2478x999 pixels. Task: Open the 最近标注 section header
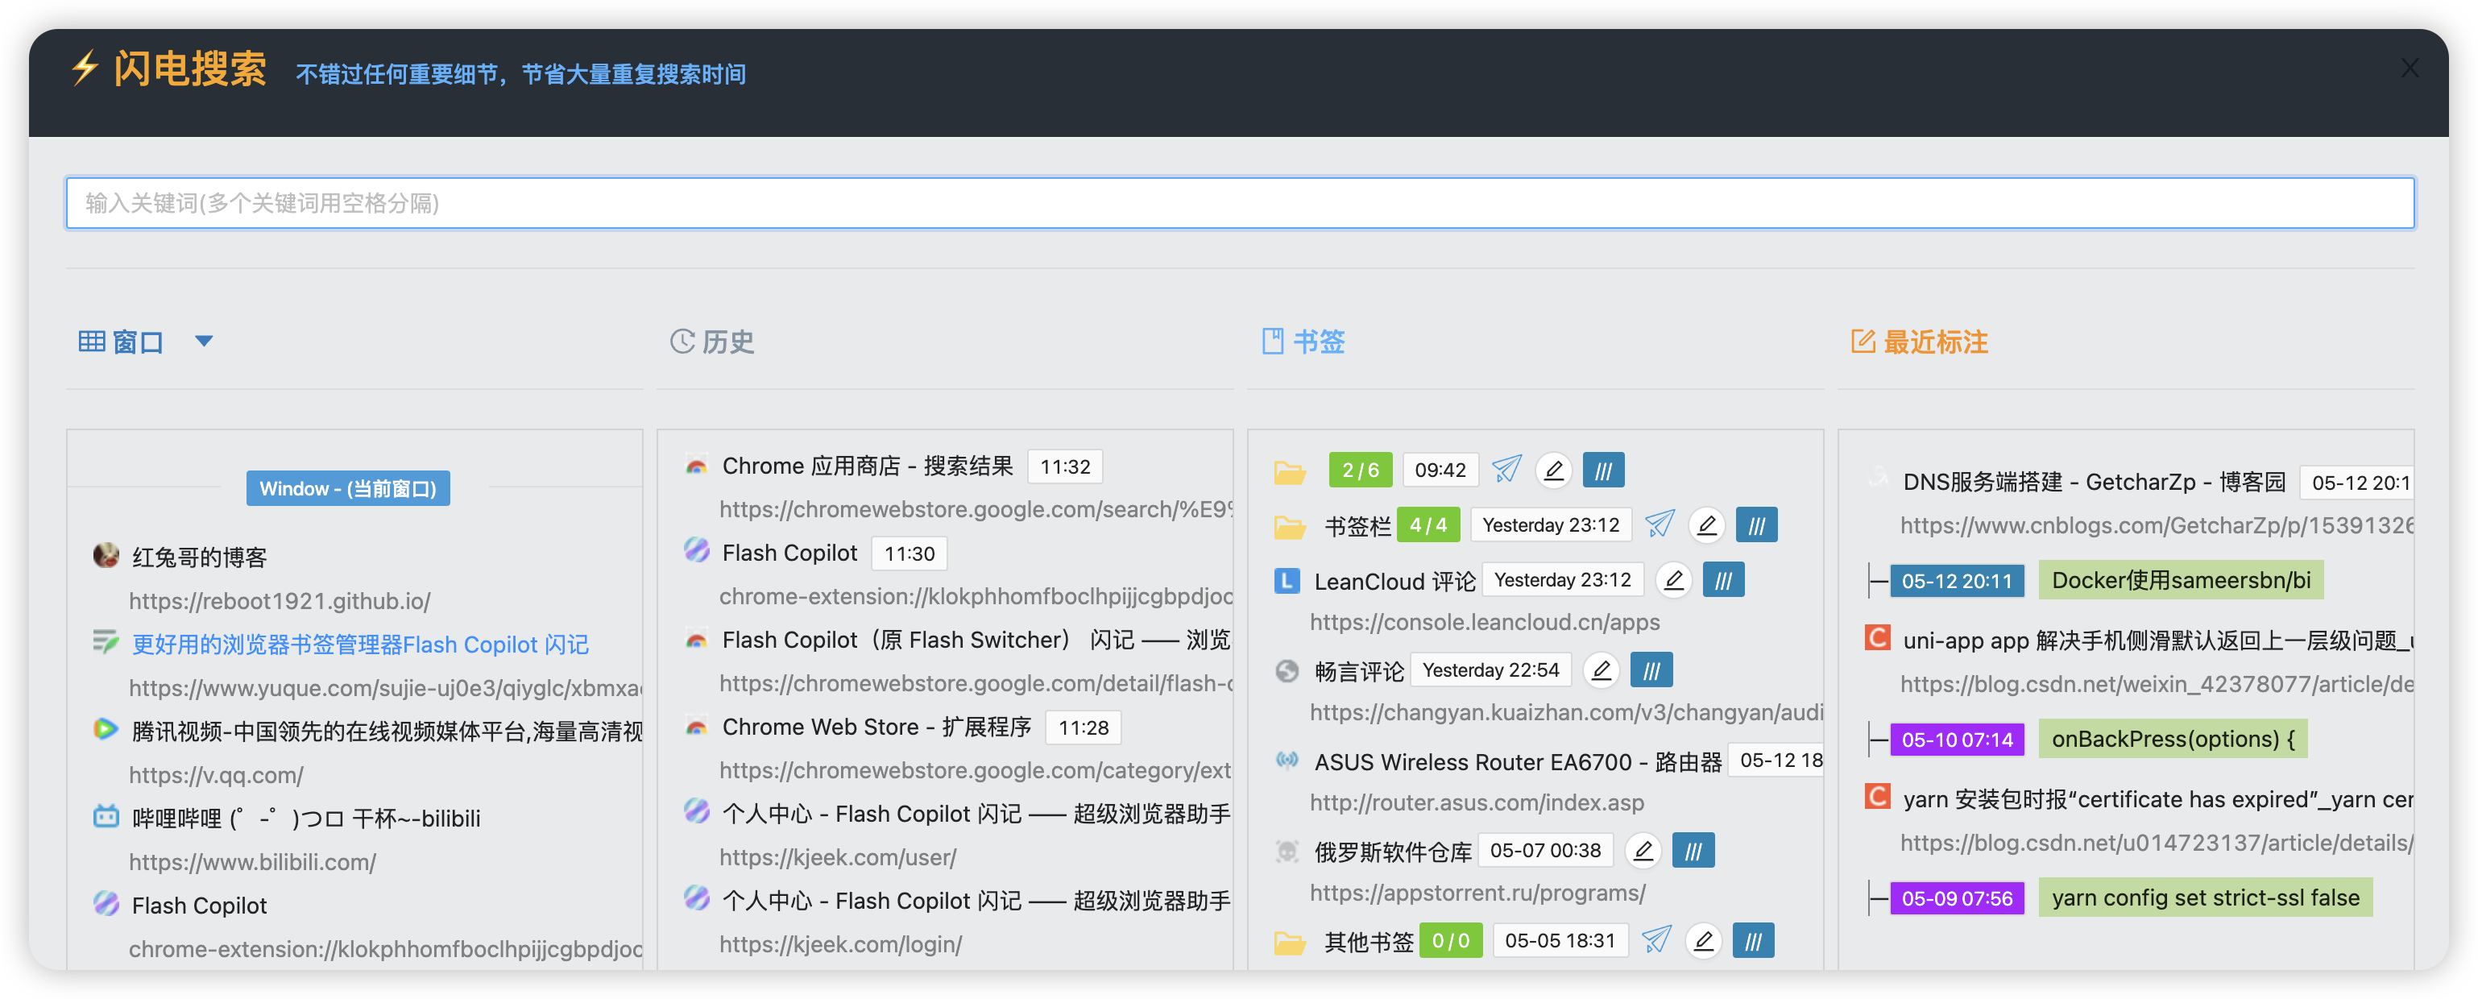[x=1919, y=342]
